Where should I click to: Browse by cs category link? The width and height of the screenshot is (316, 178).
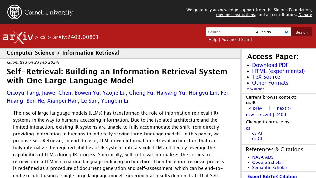coord(248,128)
